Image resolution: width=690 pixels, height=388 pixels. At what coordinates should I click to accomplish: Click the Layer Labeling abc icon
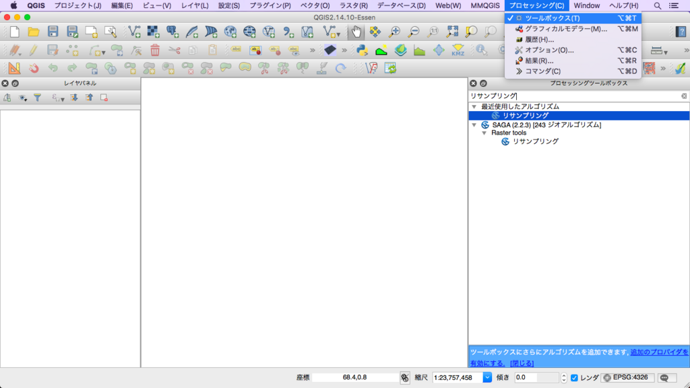coord(236,50)
